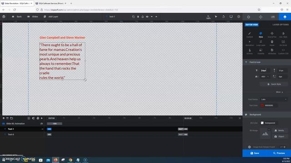Delete the selected layer with trash icon
Image resolution: width=291 pixels, height=163 pixels.
[x=138, y=17]
